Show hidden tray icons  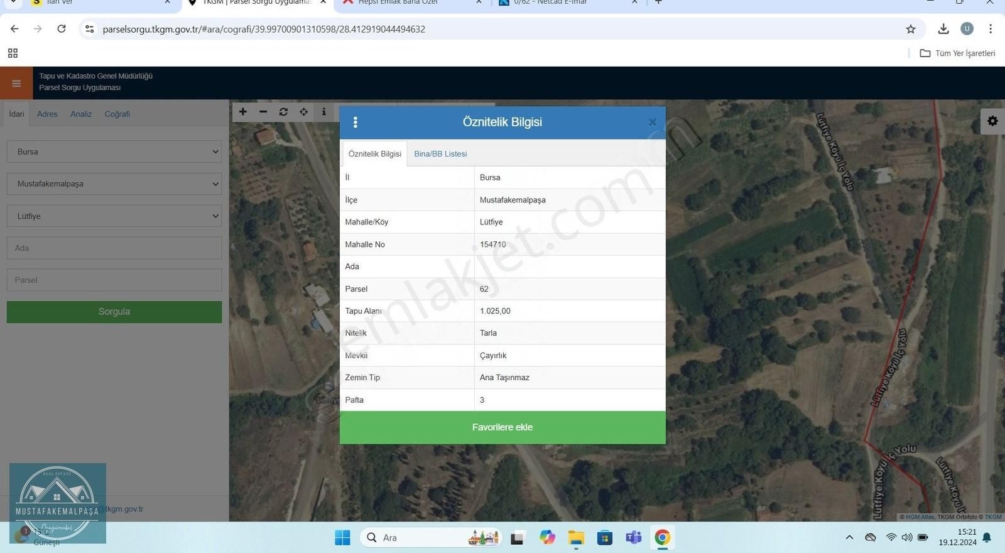click(849, 538)
